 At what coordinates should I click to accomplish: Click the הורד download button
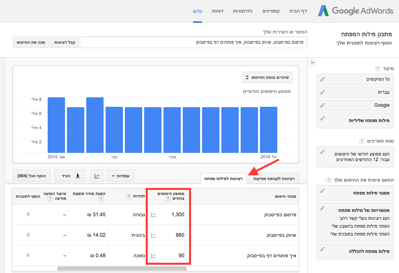click(x=70, y=176)
